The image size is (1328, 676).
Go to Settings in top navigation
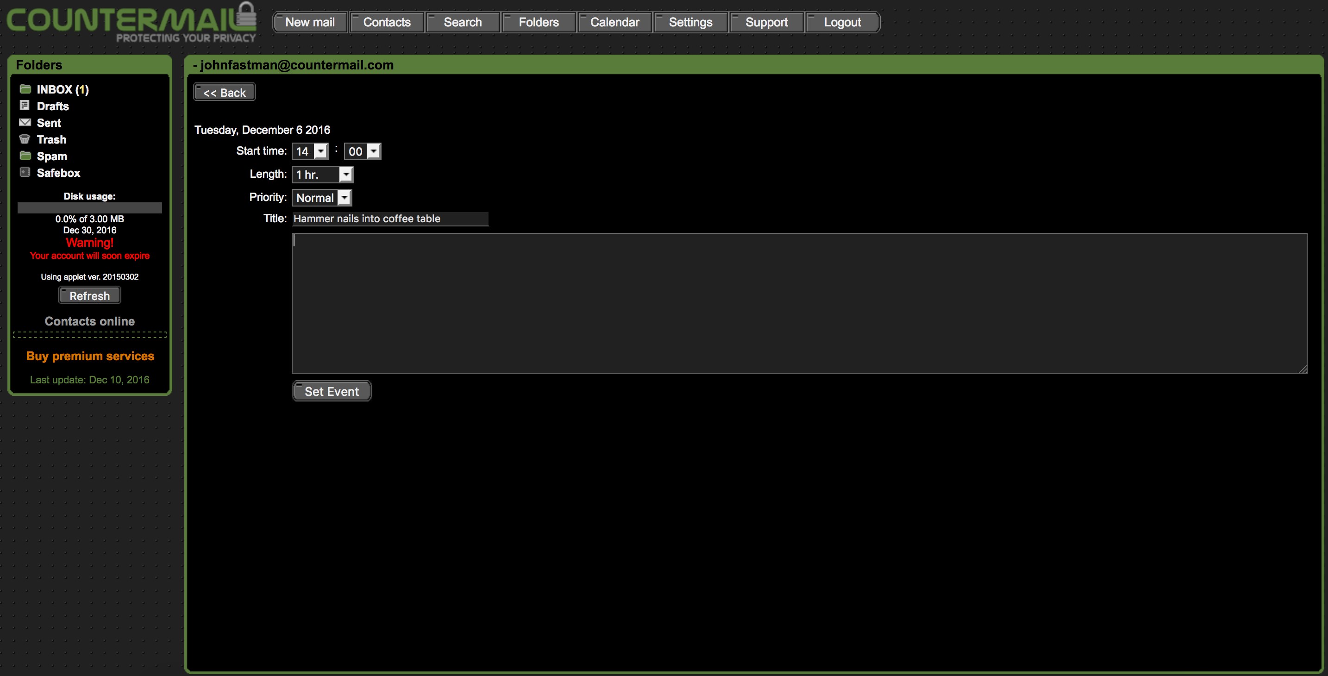point(690,22)
